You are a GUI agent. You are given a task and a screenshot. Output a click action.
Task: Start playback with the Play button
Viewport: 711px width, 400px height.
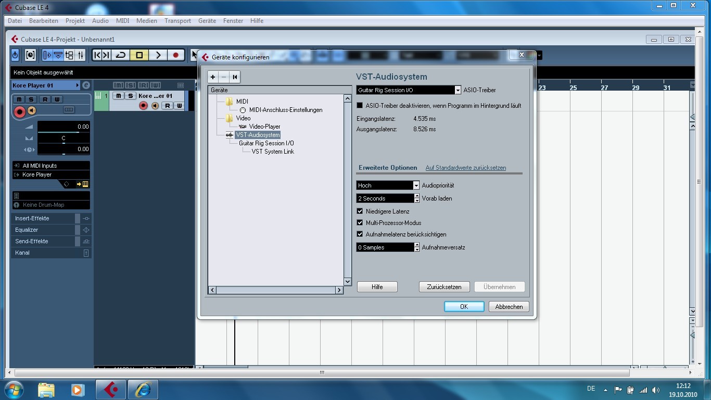158,55
